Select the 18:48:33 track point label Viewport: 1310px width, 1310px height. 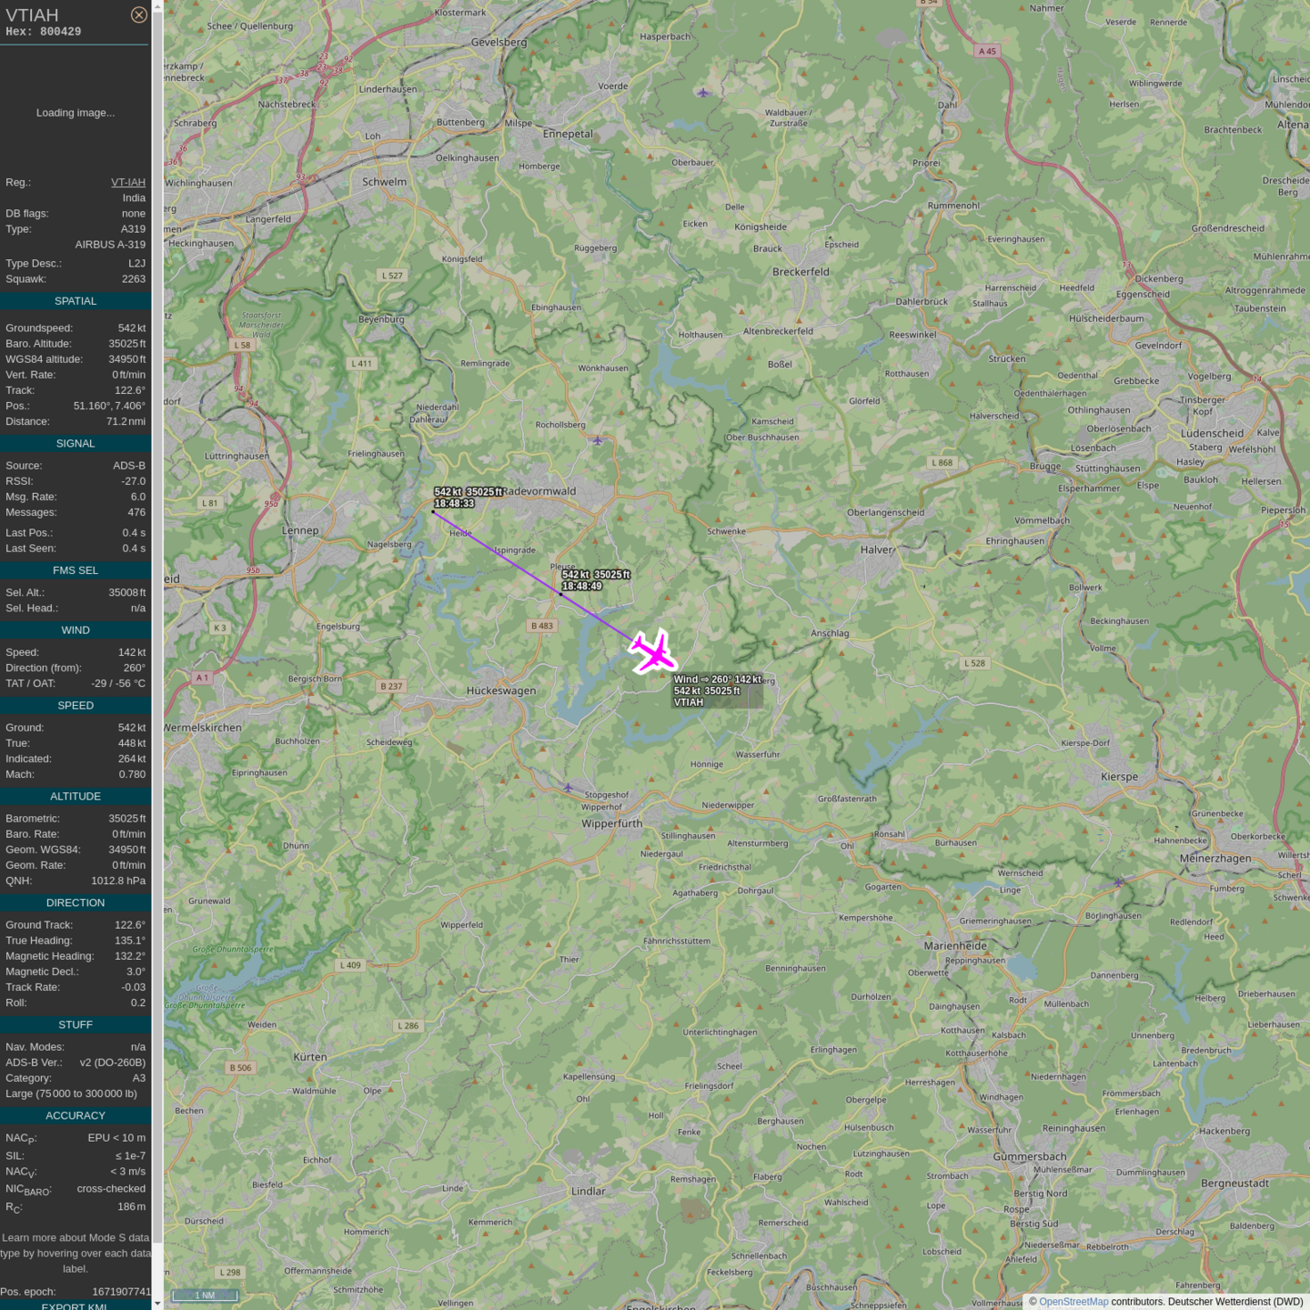tap(468, 498)
